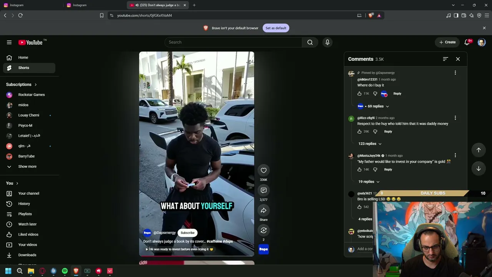Open Spotify from the taskbar
Viewport: 492px width, 277px height.
[x=65, y=271]
